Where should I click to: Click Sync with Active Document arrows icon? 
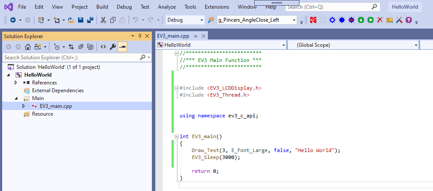71,47
